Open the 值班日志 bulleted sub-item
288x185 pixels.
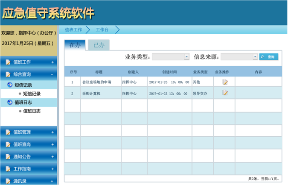tap(32, 111)
